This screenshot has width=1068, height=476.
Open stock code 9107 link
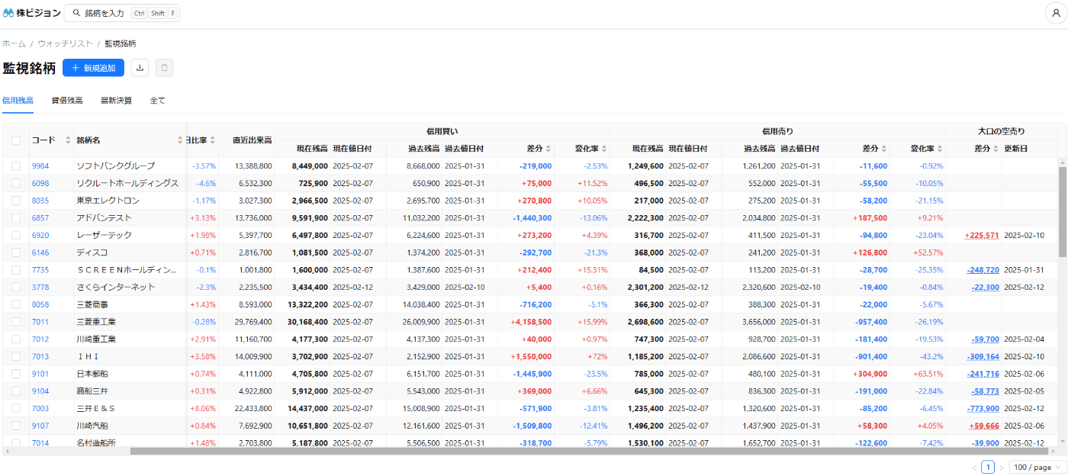40,426
